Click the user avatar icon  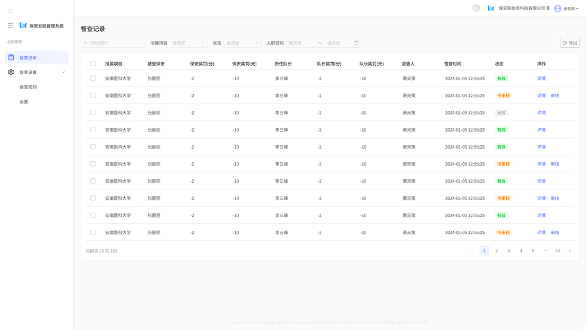(557, 8)
